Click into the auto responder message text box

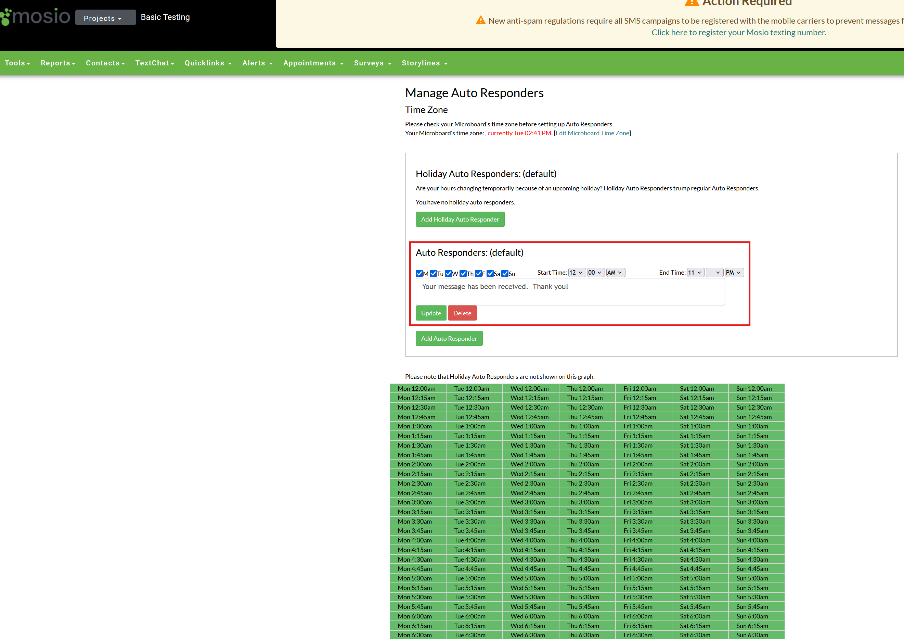[x=570, y=292]
